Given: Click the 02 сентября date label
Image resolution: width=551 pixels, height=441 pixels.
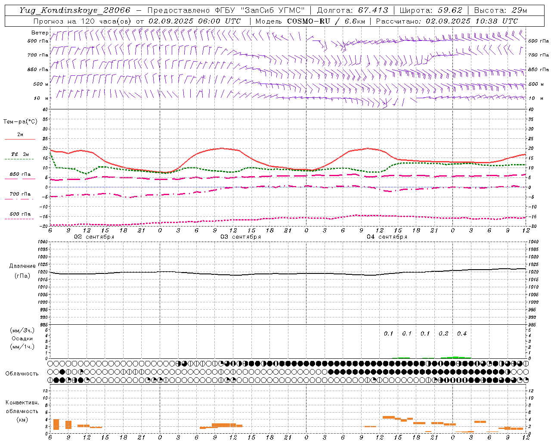Looking at the screenshot, I should tap(94, 237).
